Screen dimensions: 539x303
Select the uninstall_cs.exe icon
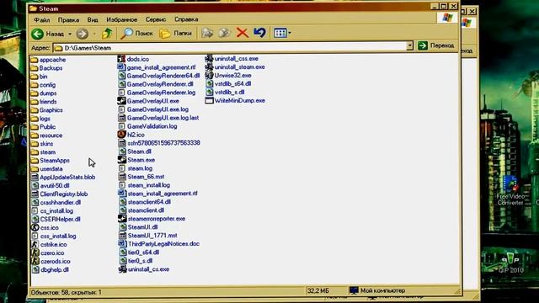click(x=123, y=269)
